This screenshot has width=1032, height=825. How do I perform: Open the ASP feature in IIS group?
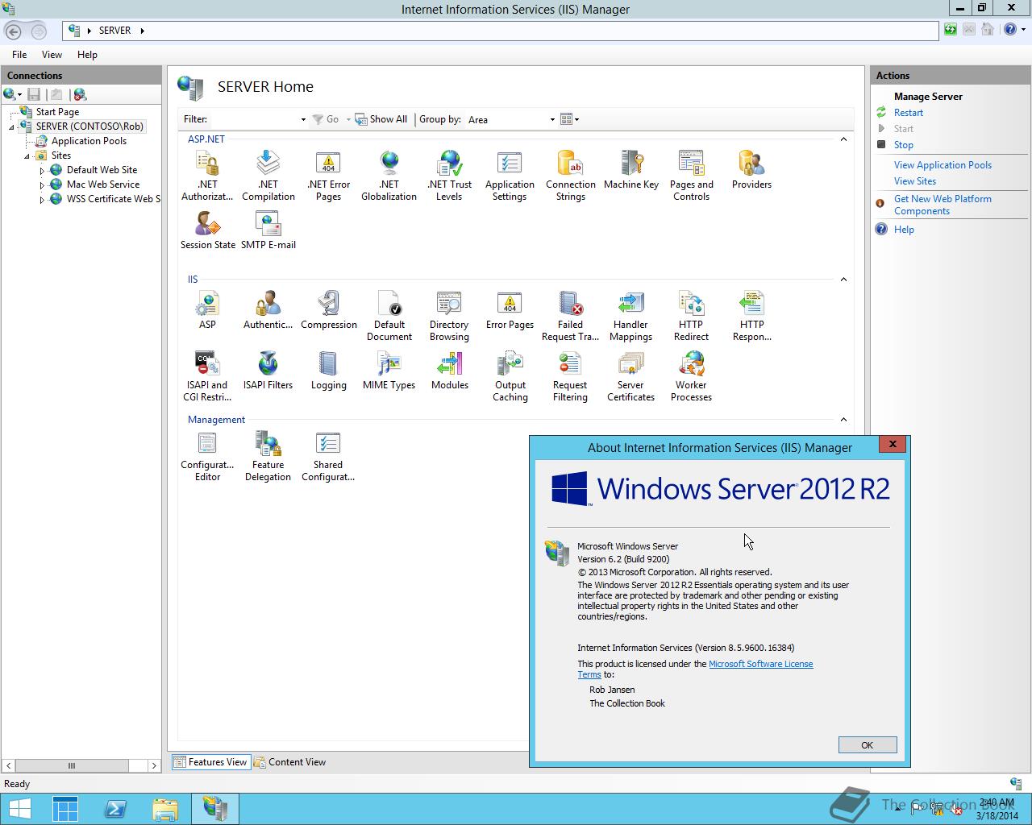(207, 310)
